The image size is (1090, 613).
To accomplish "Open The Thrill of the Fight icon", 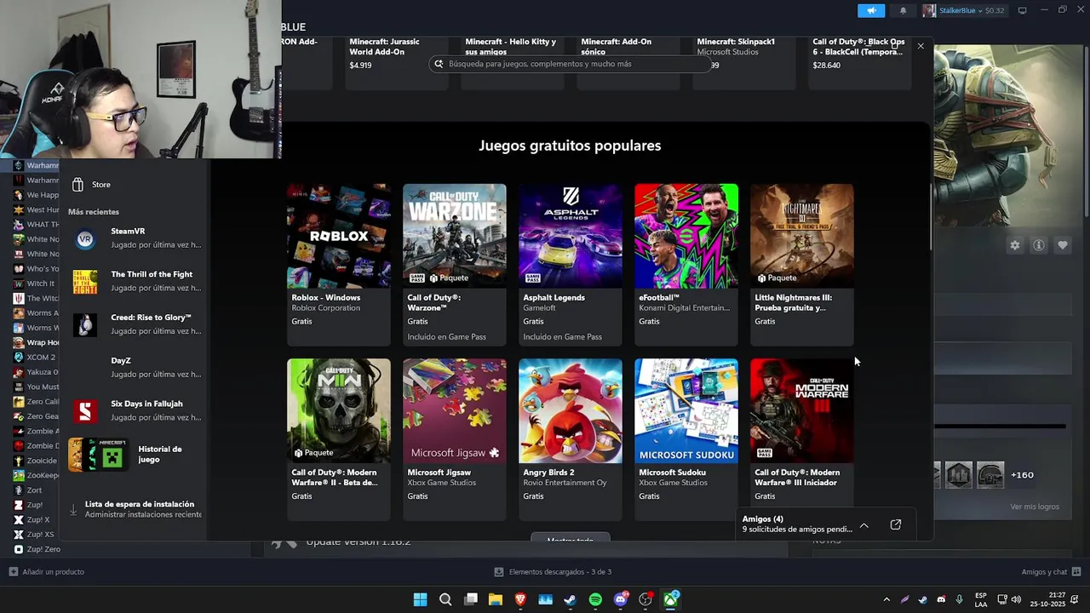I will tap(84, 282).
